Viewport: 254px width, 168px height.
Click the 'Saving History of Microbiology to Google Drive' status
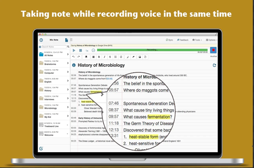tap(92, 45)
